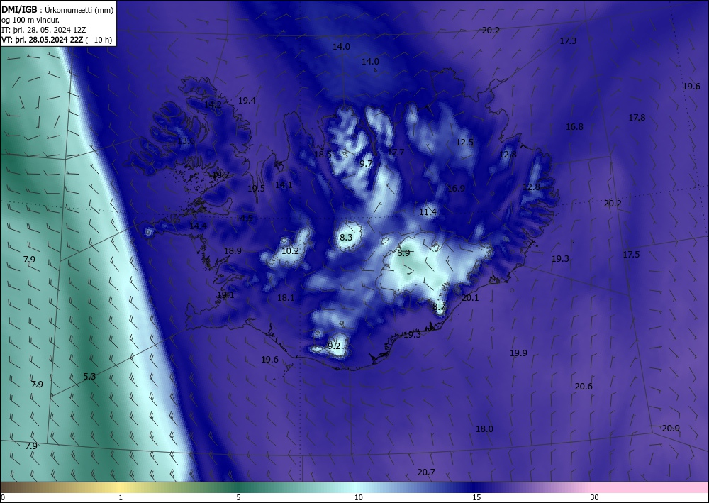Click the map value 19.9
709x503 pixels.
tap(519, 353)
